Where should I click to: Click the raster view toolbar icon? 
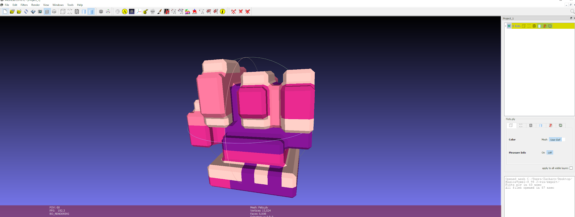(54, 11)
